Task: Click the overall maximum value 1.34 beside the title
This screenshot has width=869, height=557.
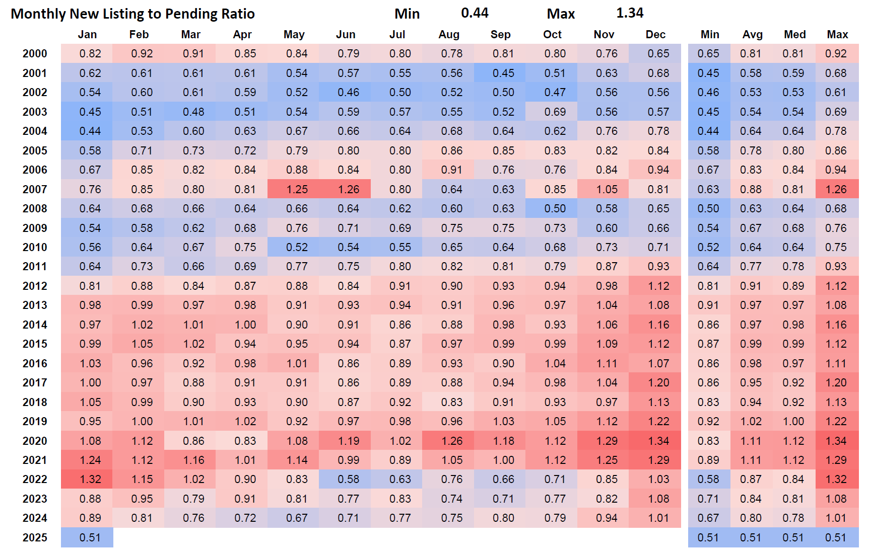Action: point(630,13)
